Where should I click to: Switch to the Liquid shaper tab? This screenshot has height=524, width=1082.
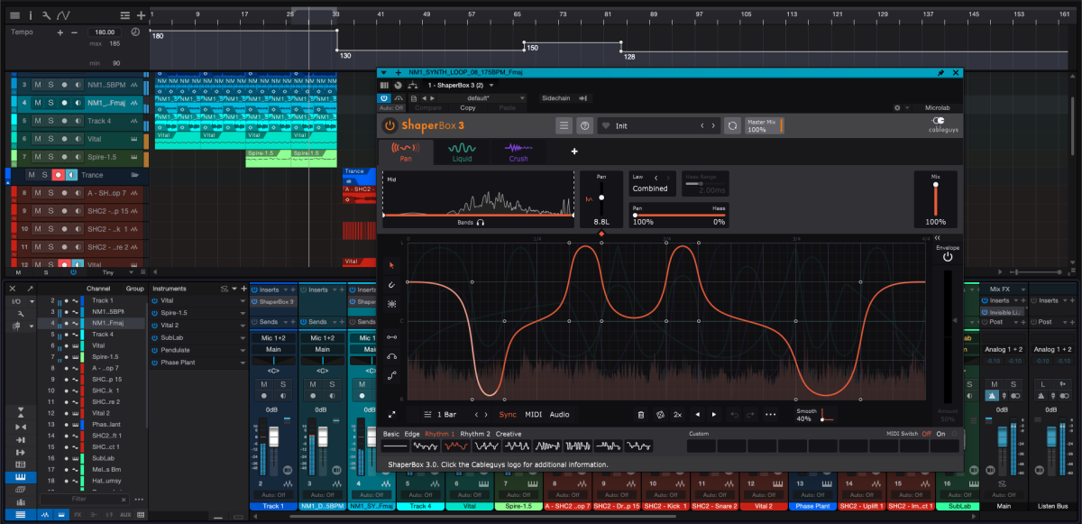(x=462, y=152)
